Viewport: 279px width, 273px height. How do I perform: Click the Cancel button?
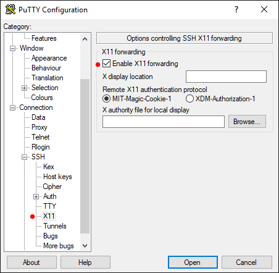coord(246,262)
